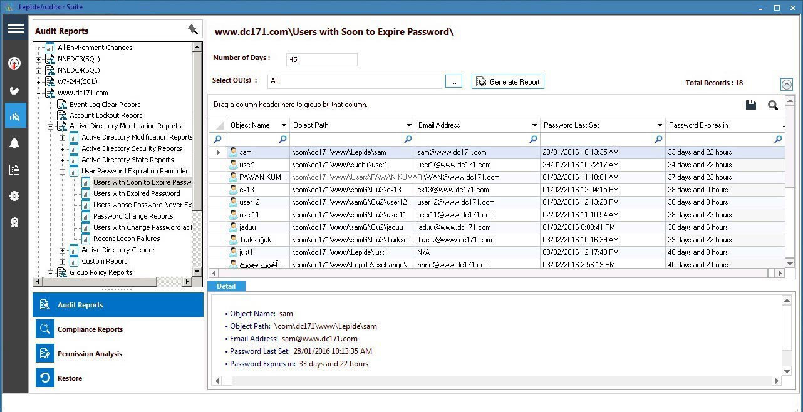The height and width of the screenshot is (412, 803).
Task: Collapse the User Password Expiration Reminder node
Action: tap(63, 171)
